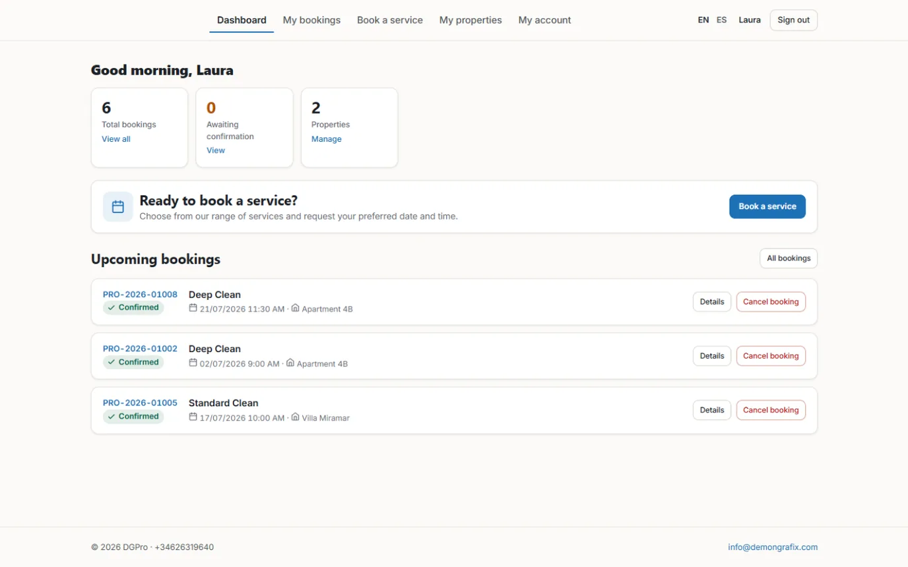This screenshot has height=567, width=908.
Task: Click calendar icon next to 02/07/2026 9:00 AM
Action: point(193,363)
